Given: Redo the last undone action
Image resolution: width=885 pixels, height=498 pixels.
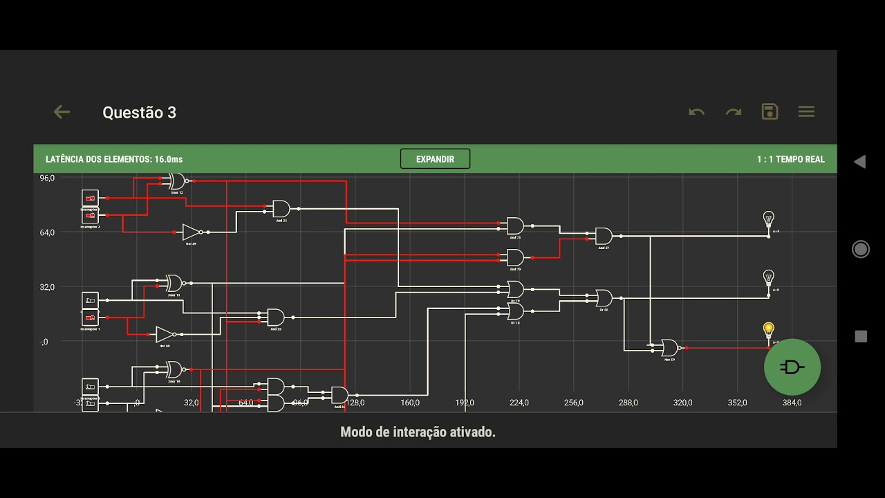Looking at the screenshot, I should [x=733, y=112].
